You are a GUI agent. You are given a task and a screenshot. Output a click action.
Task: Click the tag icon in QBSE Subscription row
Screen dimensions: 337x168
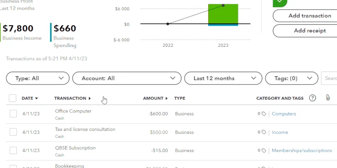click(x=264, y=151)
